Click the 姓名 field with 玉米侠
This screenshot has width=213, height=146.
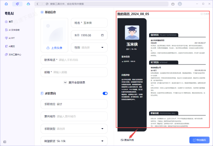[x=89, y=23]
